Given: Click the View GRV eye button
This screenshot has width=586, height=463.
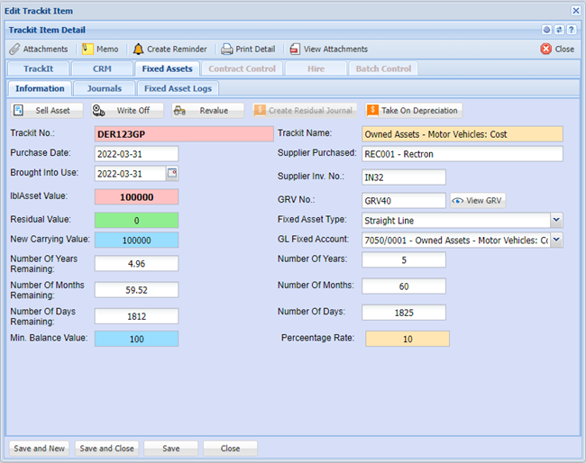Looking at the screenshot, I should 478,200.
